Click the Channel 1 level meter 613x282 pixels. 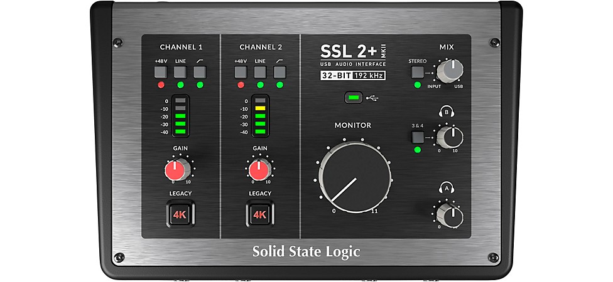[180, 116]
